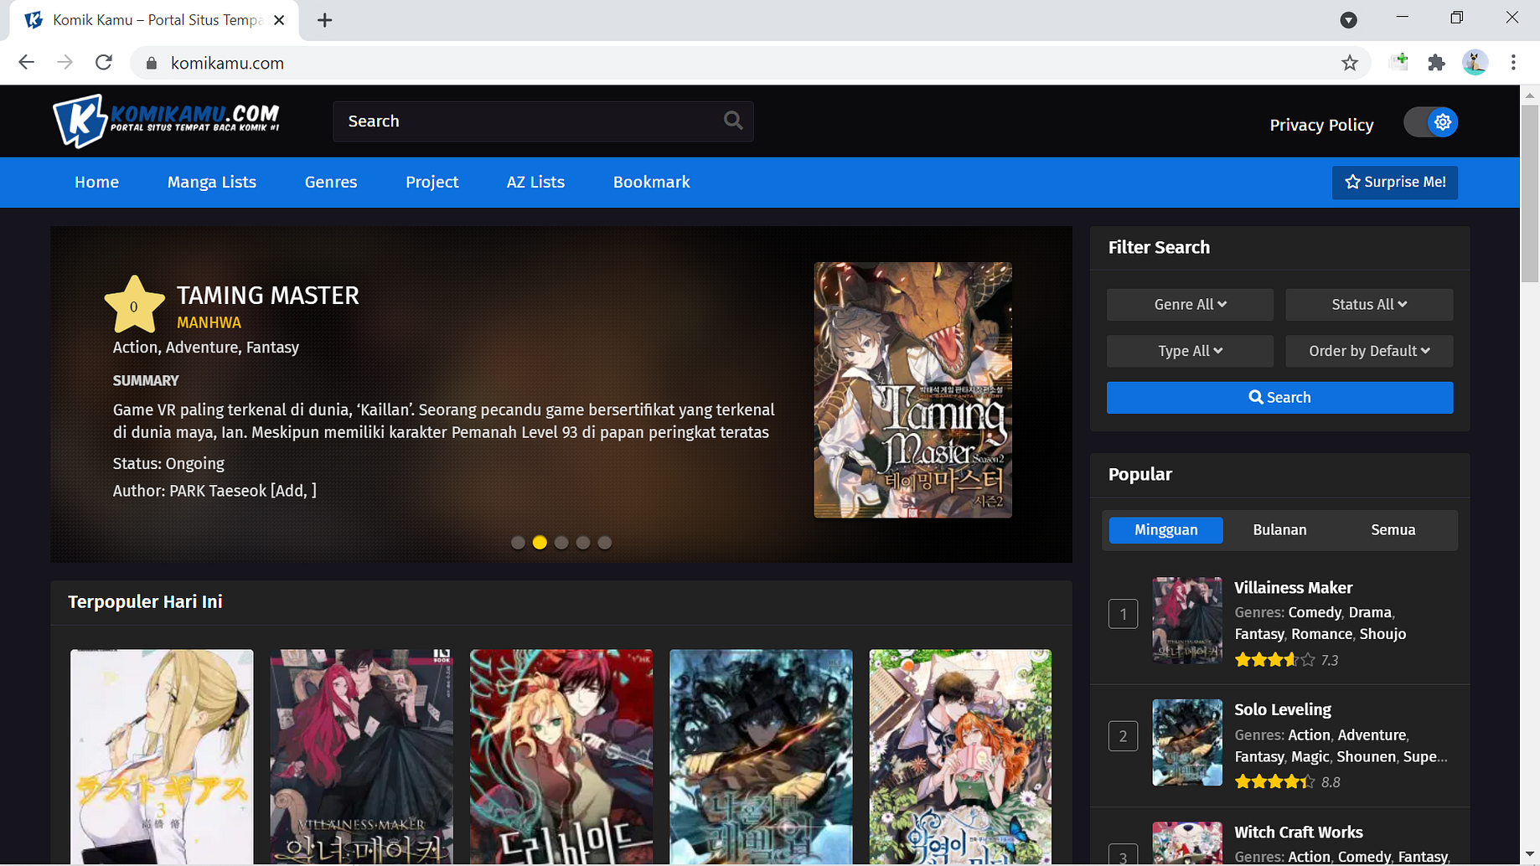
Task: Open the Villainess Maker popular thumbnail
Action: click(1186, 621)
